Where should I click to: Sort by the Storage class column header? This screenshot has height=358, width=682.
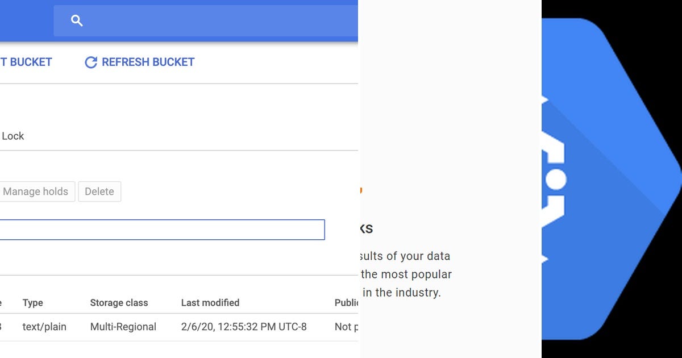tap(119, 302)
